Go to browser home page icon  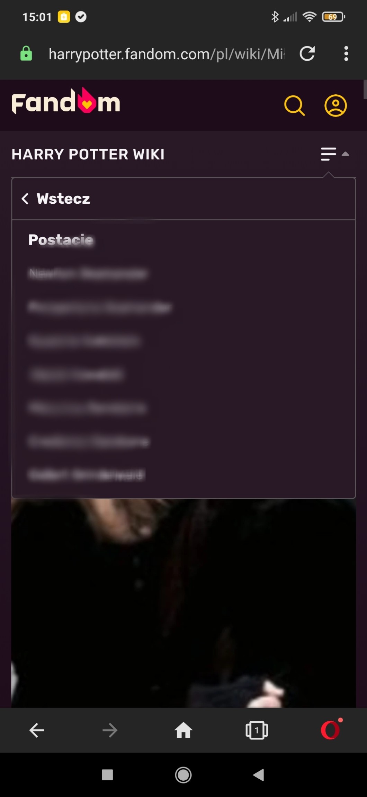[x=183, y=730]
